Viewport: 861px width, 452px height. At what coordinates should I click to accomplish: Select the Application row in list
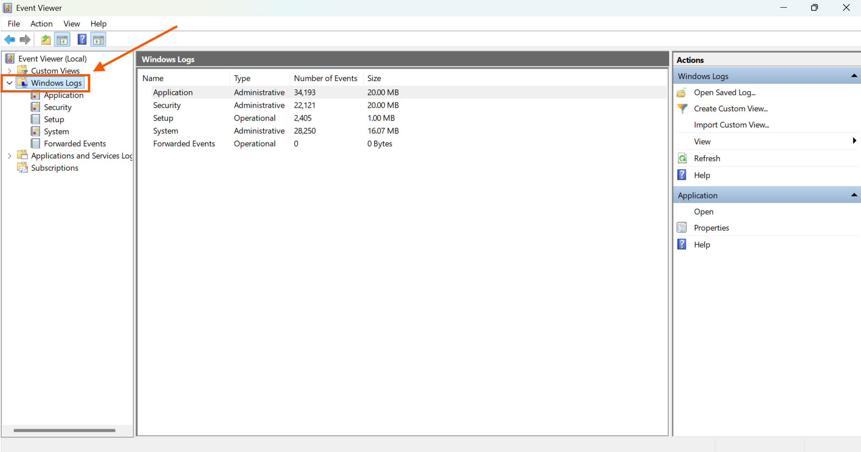pos(403,92)
